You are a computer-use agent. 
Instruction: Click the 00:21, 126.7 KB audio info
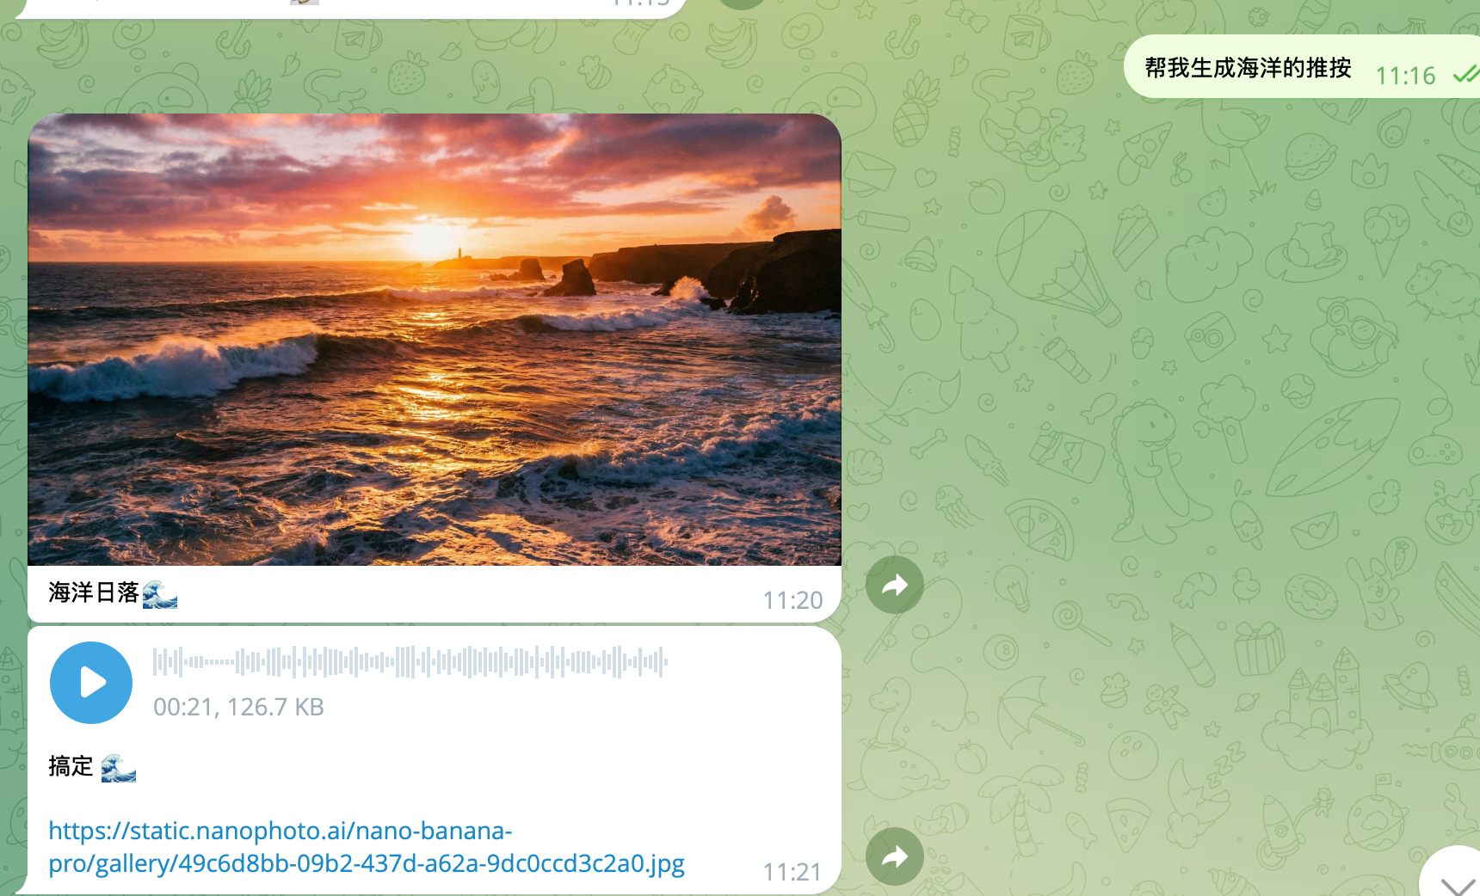(x=238, y=707)
